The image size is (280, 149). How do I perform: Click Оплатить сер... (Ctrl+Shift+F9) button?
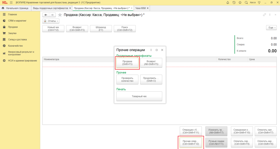point(242,142)
